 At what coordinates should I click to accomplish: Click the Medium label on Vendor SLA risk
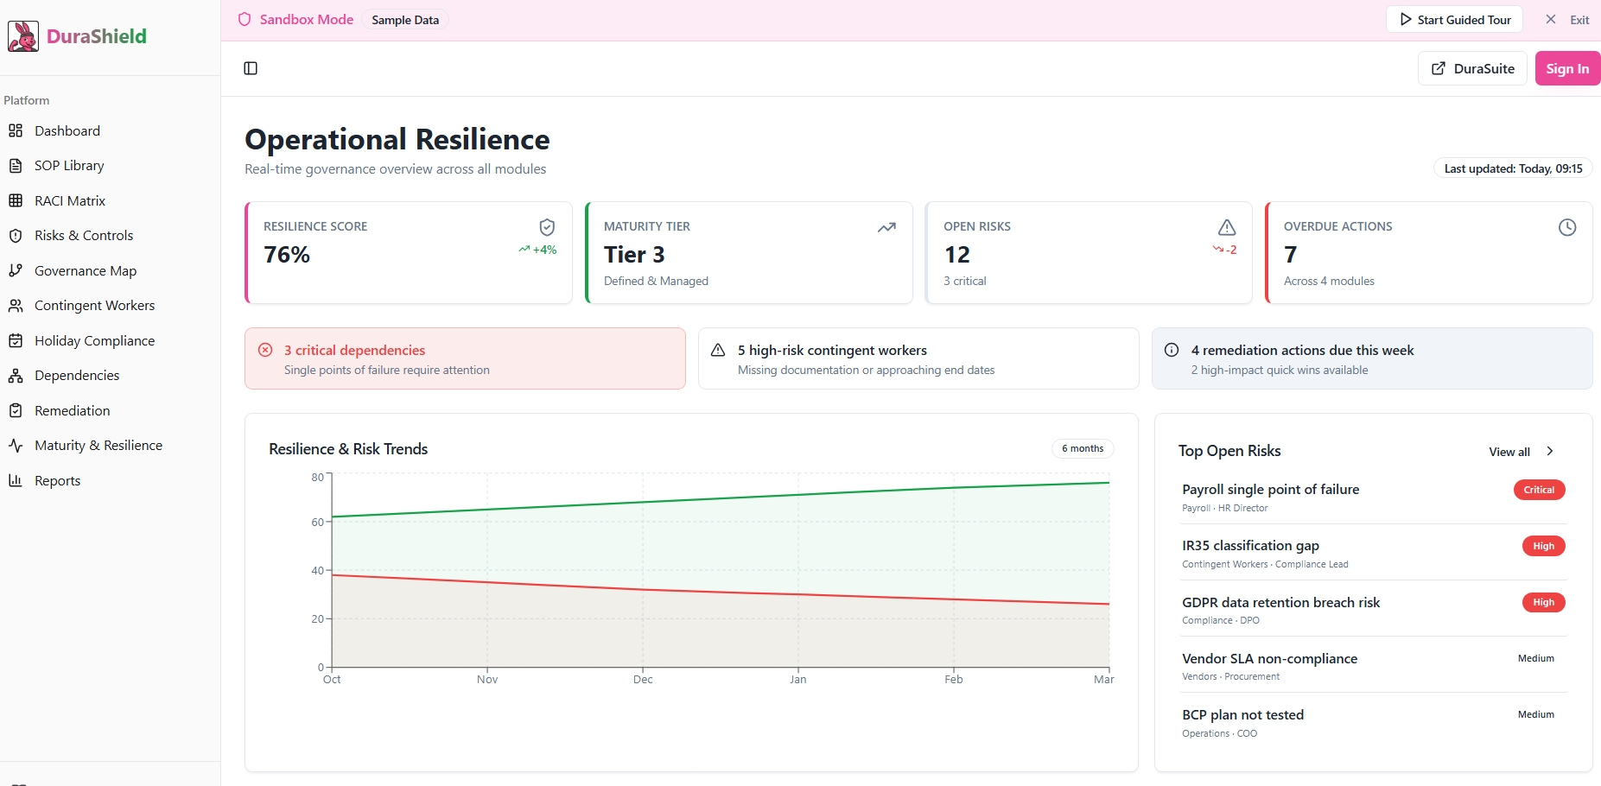1536,658
